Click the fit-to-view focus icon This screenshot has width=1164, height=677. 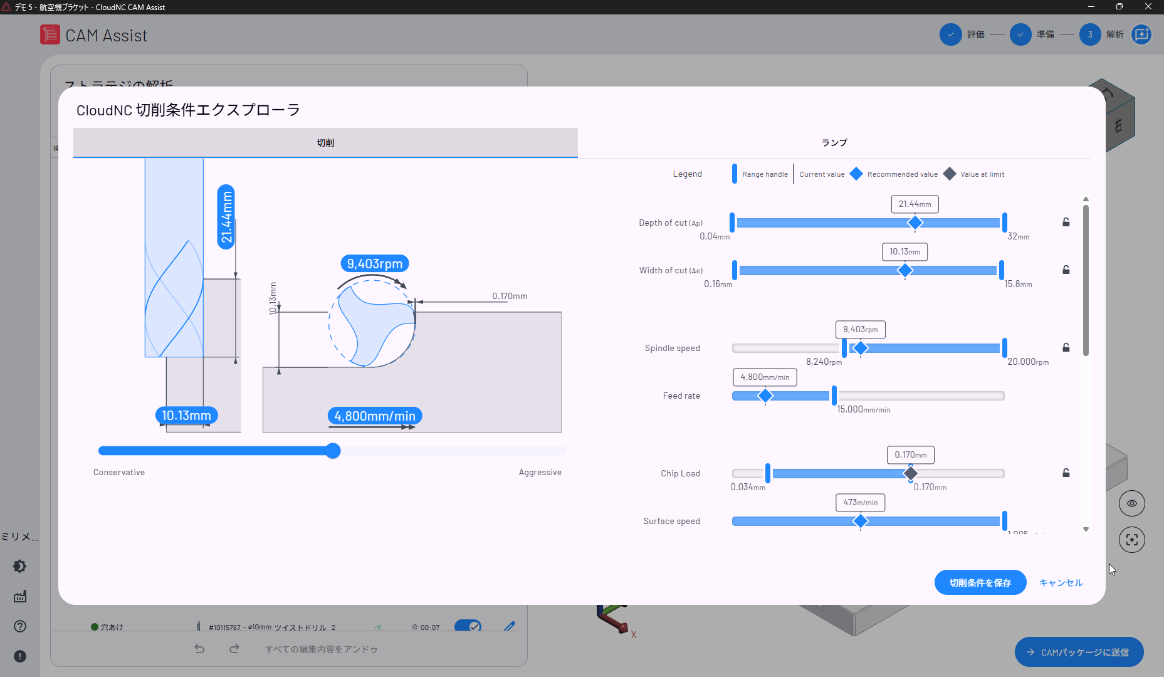[1131, 540]
